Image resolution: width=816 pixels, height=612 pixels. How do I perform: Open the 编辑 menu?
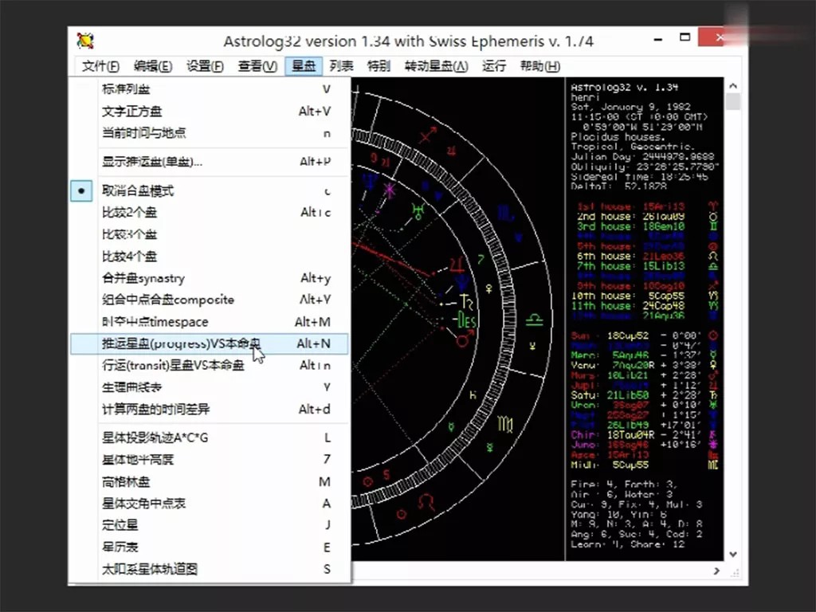click(152, 65)
